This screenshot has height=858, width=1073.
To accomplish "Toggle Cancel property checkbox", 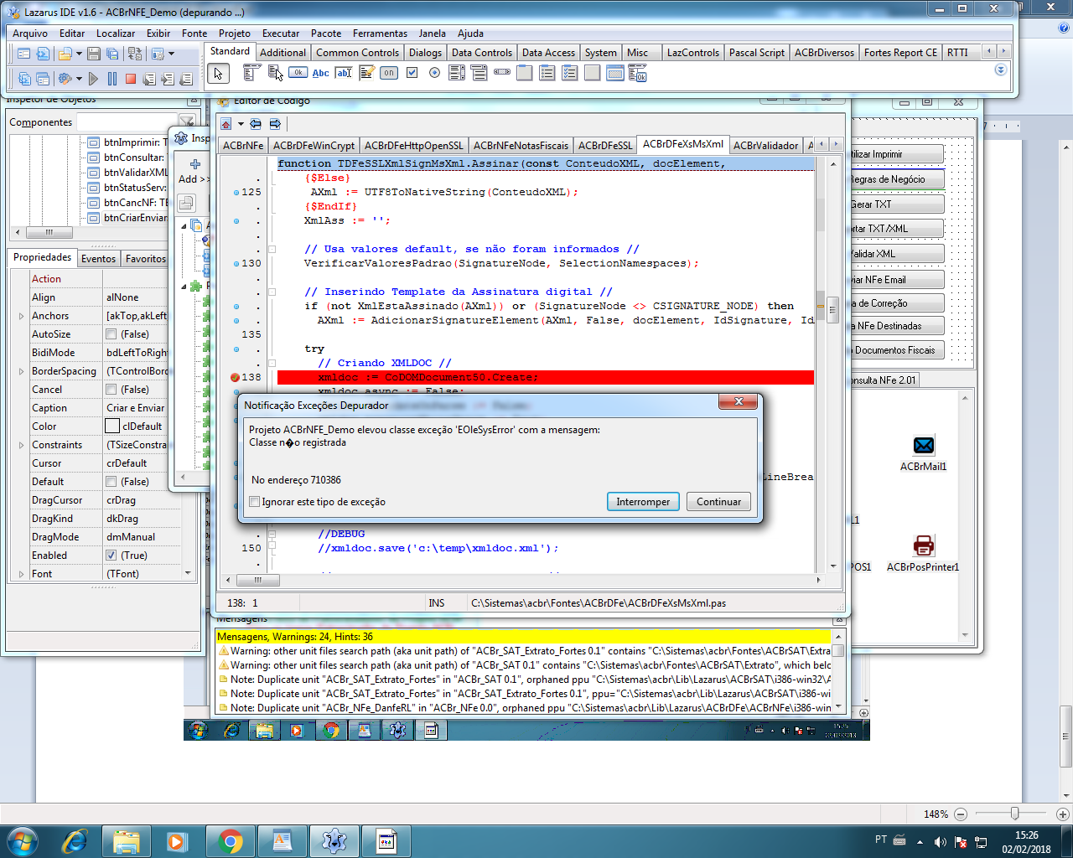I will click(111, 390).
